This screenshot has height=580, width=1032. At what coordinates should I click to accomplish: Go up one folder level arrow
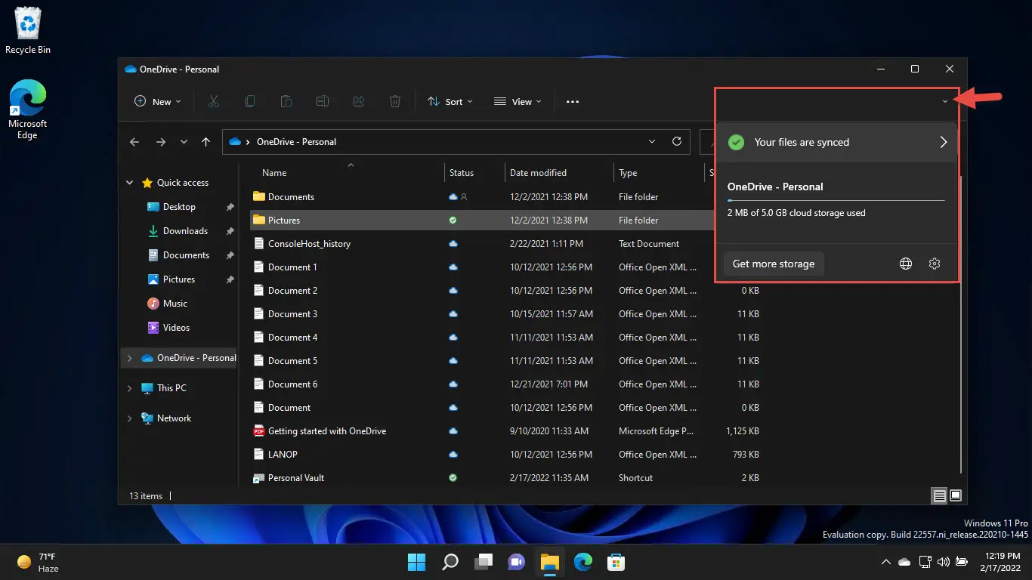[205, 141]
